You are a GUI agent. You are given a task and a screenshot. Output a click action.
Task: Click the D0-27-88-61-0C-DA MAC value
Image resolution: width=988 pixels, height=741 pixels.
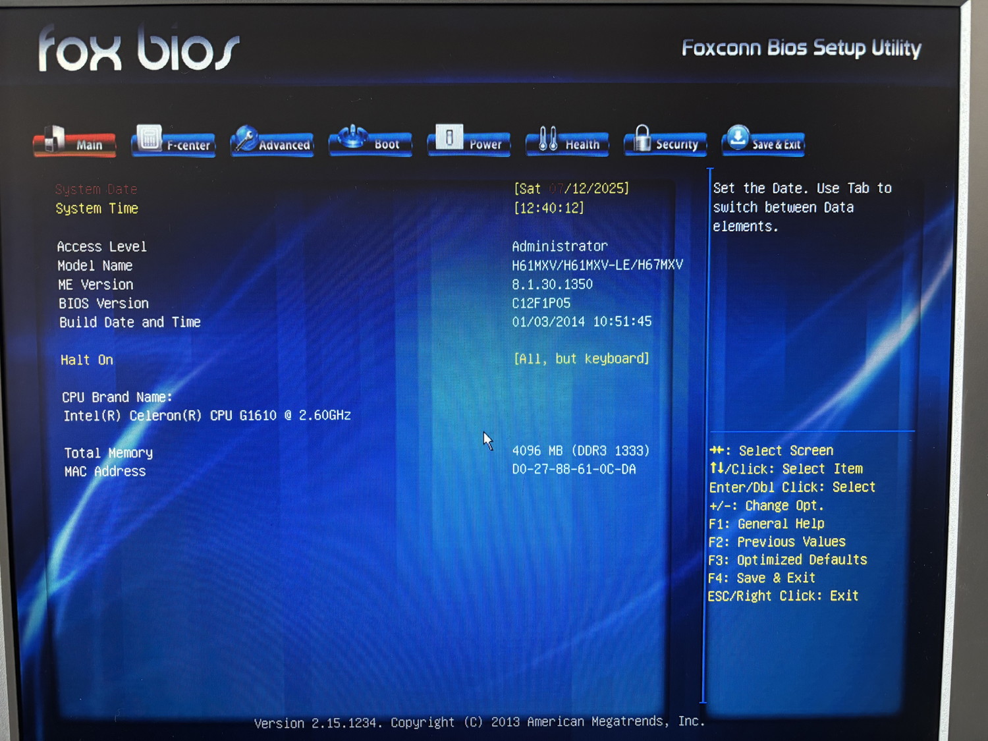coord(574,469)
